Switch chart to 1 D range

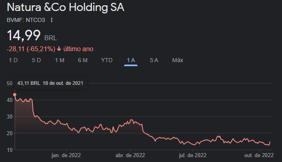pyautogui.click(x=13, y=60)
